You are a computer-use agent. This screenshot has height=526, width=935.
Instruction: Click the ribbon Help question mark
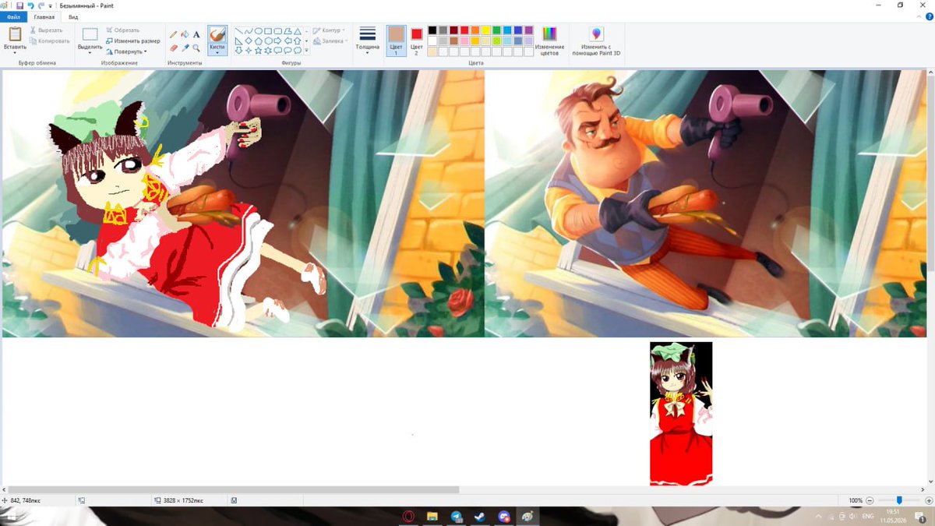(928, 16)
